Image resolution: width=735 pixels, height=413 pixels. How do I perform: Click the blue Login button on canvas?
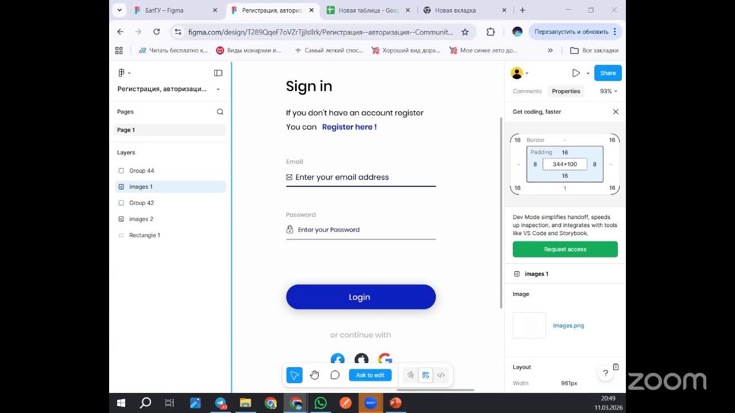coord(361,297)
